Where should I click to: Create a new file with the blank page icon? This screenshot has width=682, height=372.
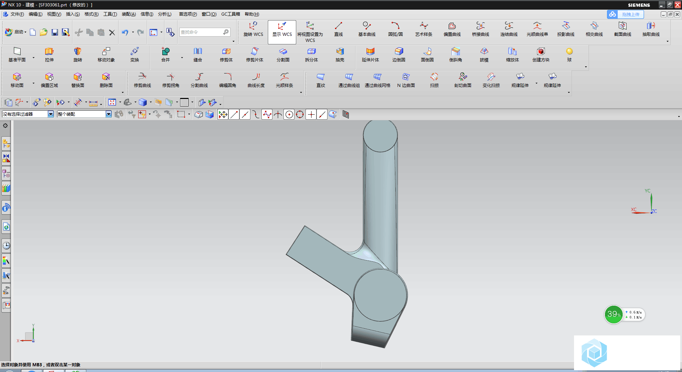(x=33, y=32)
